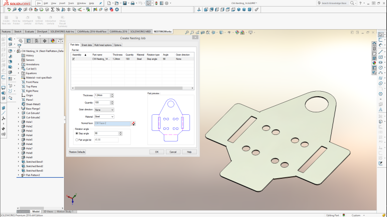Click the filter funnel icon in tree
The image size is (387, 217).
pyautogui.click(x=19, y=46)
